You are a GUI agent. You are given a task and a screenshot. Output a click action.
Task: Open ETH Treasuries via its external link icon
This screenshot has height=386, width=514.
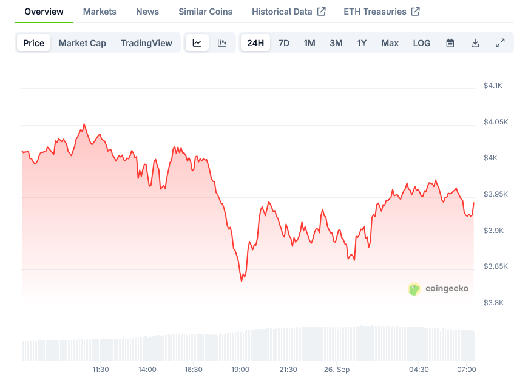coord(415,11)
